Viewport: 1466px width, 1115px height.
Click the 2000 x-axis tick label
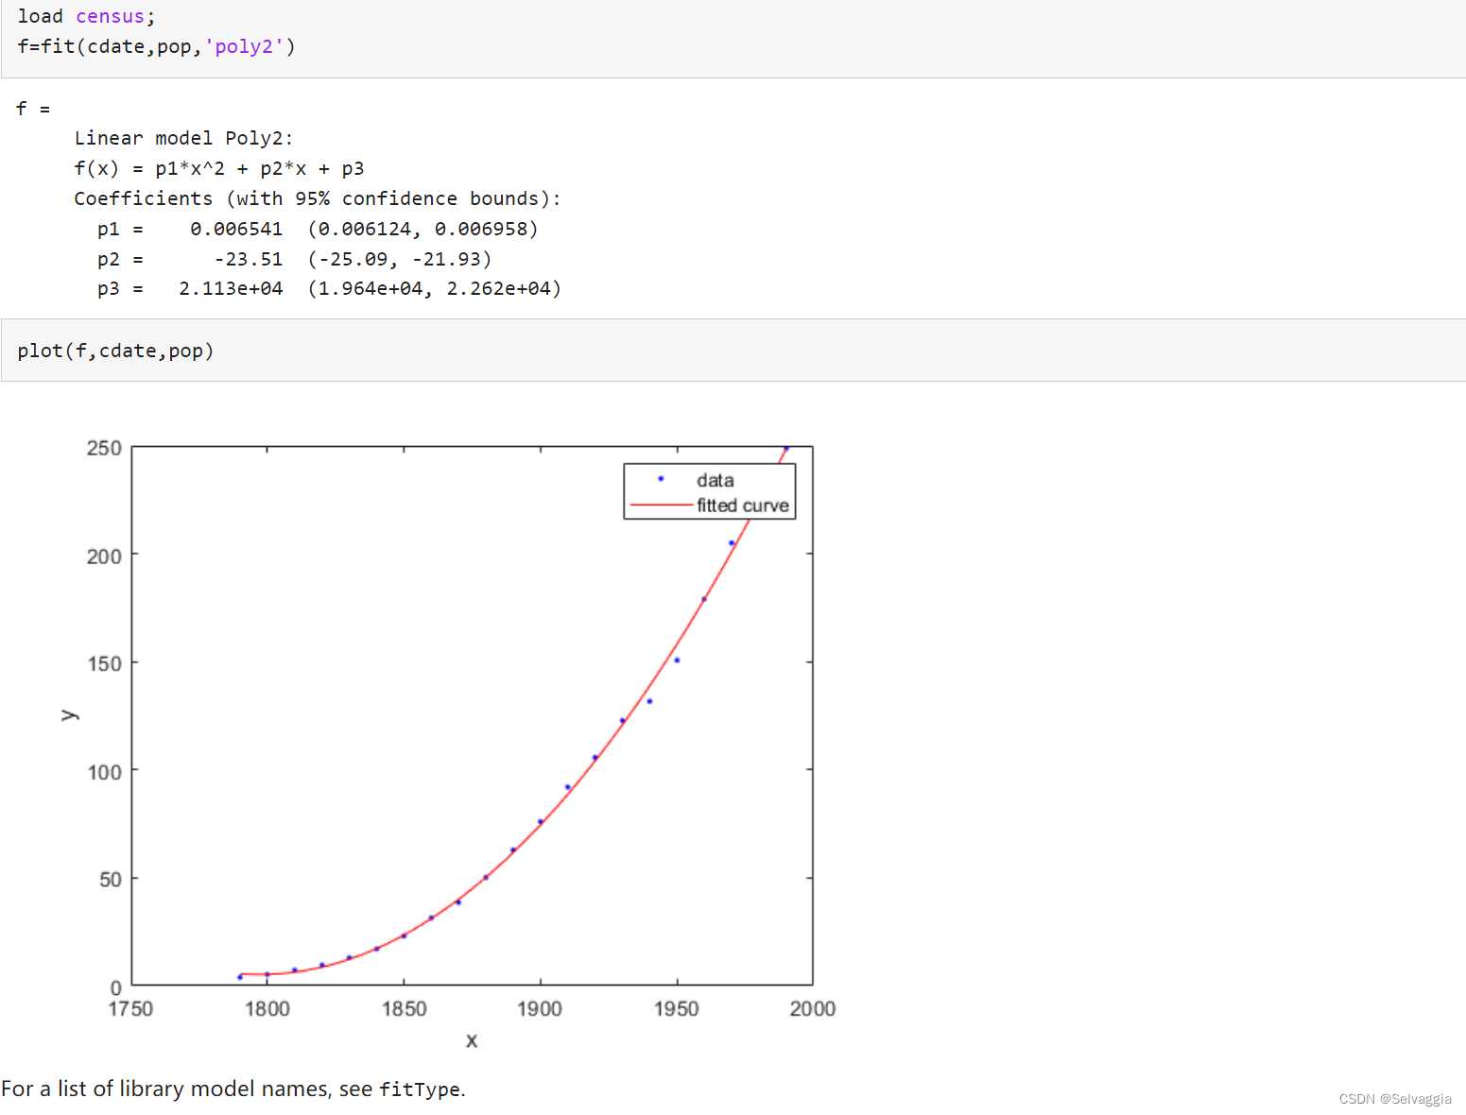tap(813, 1008)
